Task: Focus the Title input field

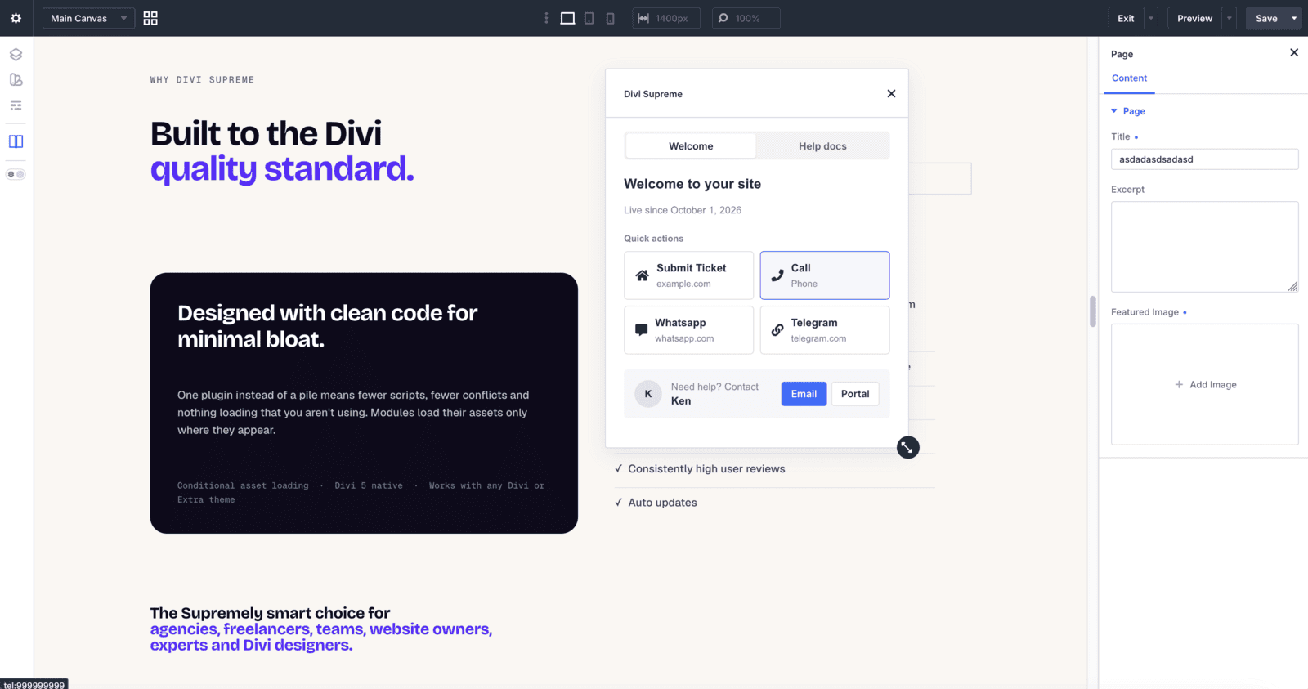Action: pos(1204,159)
